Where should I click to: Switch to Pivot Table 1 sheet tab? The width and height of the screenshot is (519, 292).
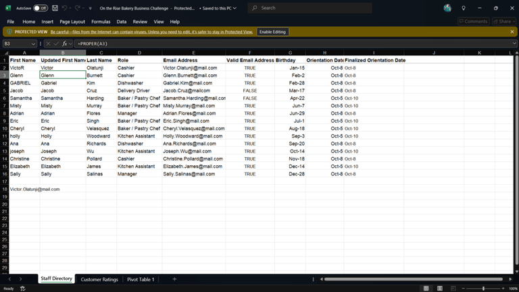click(141, 279)
